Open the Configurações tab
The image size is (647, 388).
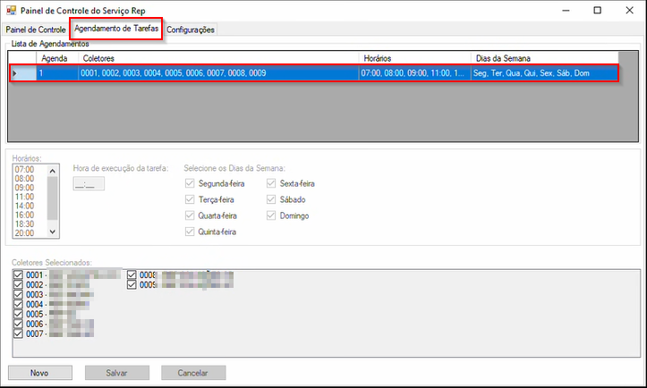pyautogui.click(x=191, y=30)
